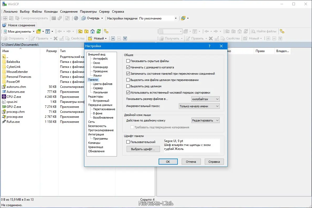Select 'Обновления' in settings tree
This screenshot has height=208, width=312.
(96, 151)
